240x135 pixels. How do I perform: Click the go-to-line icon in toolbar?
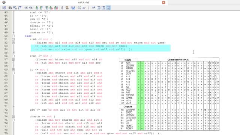pos(20,8)
